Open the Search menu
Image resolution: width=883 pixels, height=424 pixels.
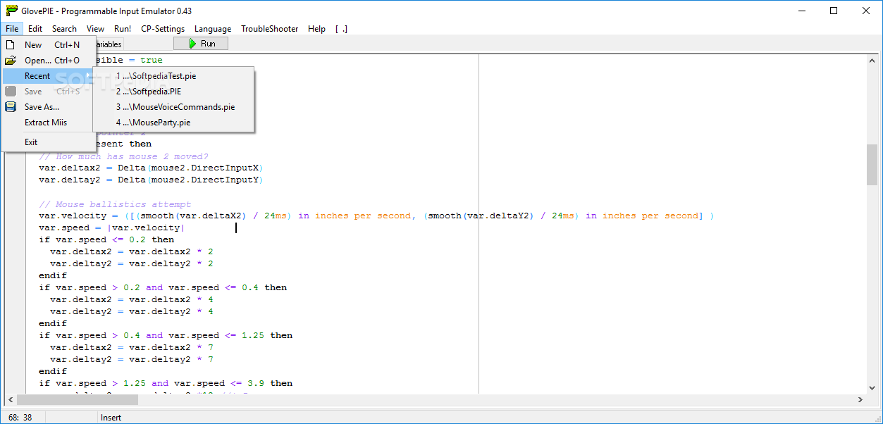(x=64, y=29)
